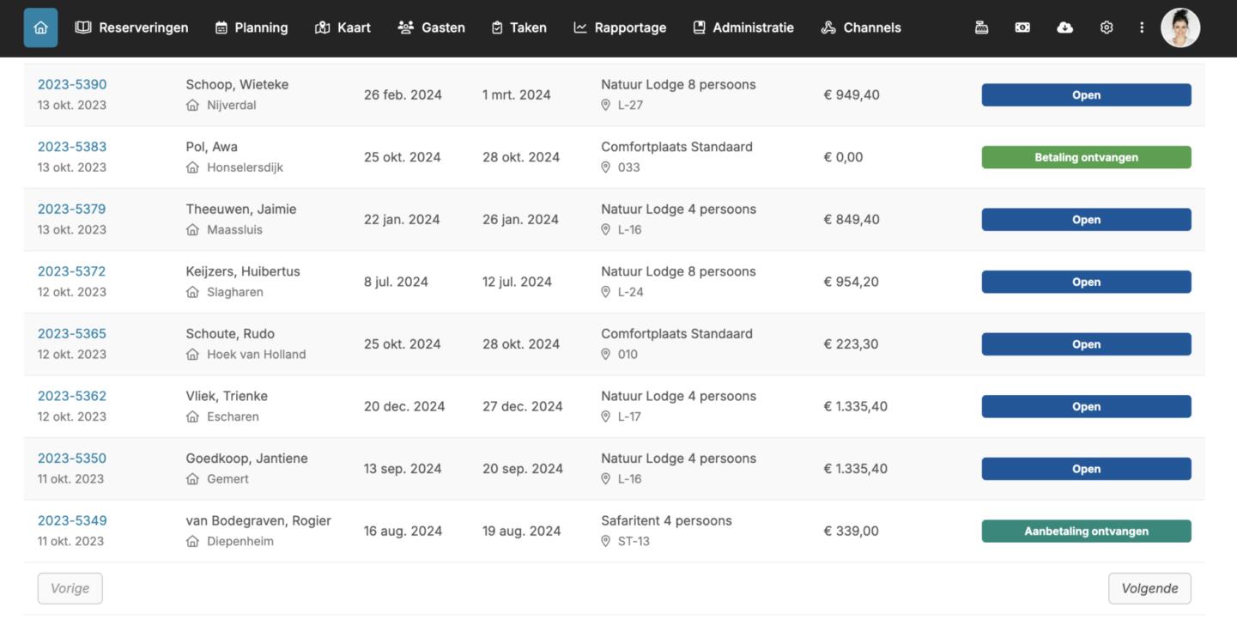
Task: Click the Volgende pagination button
Action: point(1149,588)
